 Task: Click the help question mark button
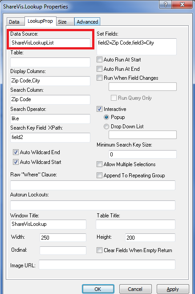pos(166,4)
